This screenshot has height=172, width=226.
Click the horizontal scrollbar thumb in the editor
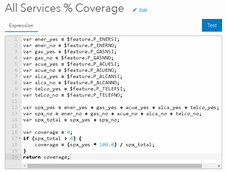[x=114, y=166]
